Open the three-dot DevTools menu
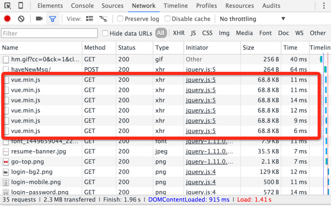The image size is (331, 206). (324, 6)
